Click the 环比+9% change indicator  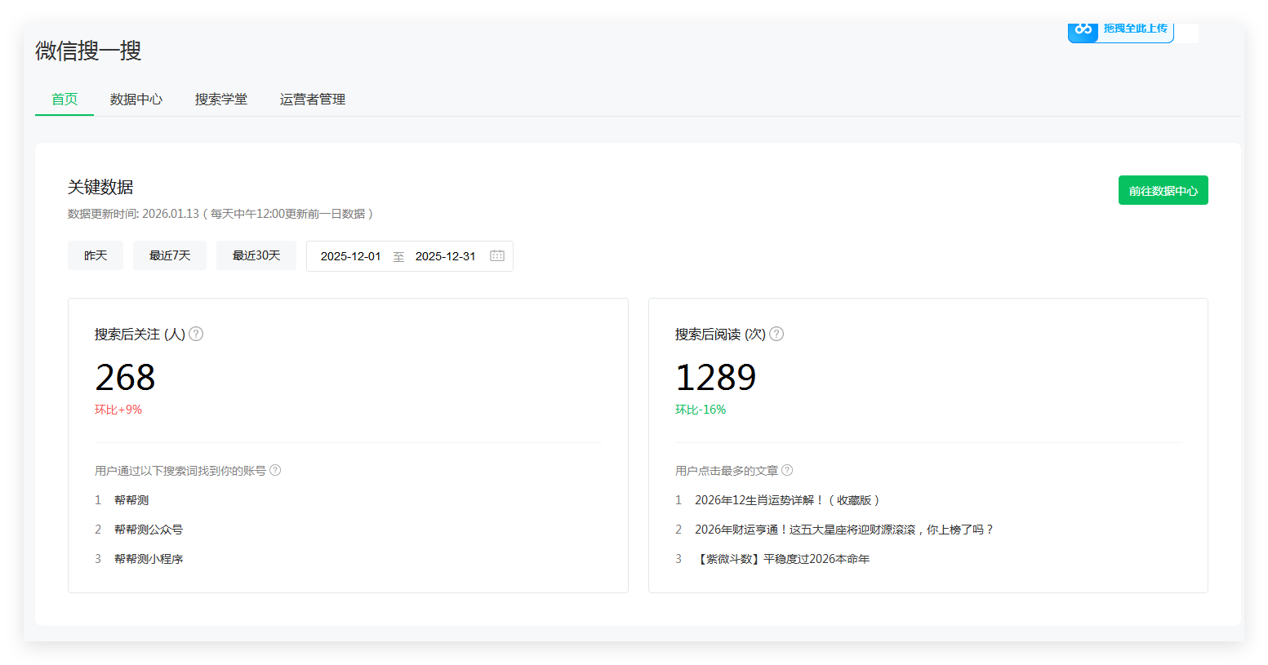click(118, 410)
